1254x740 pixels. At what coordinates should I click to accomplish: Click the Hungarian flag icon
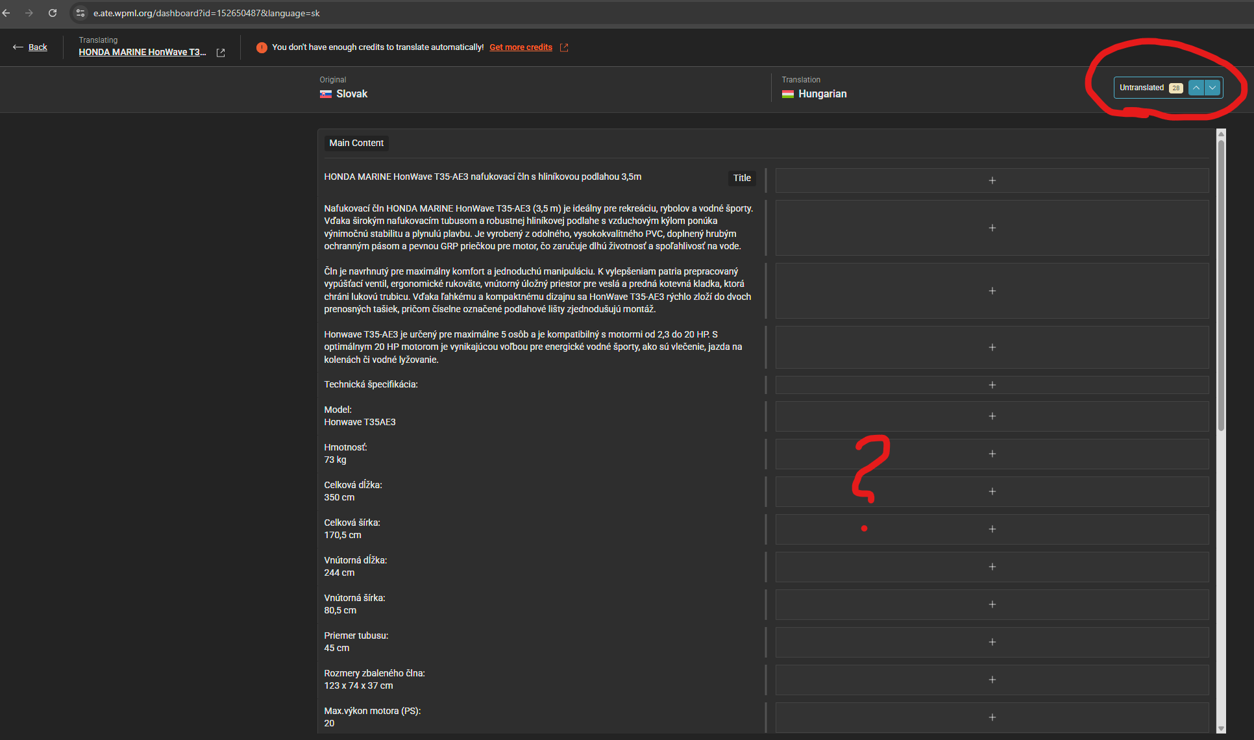pos(788,94)
